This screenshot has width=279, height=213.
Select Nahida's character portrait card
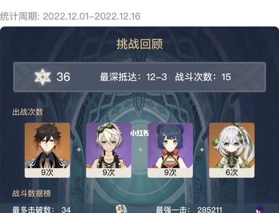(232, 150)
